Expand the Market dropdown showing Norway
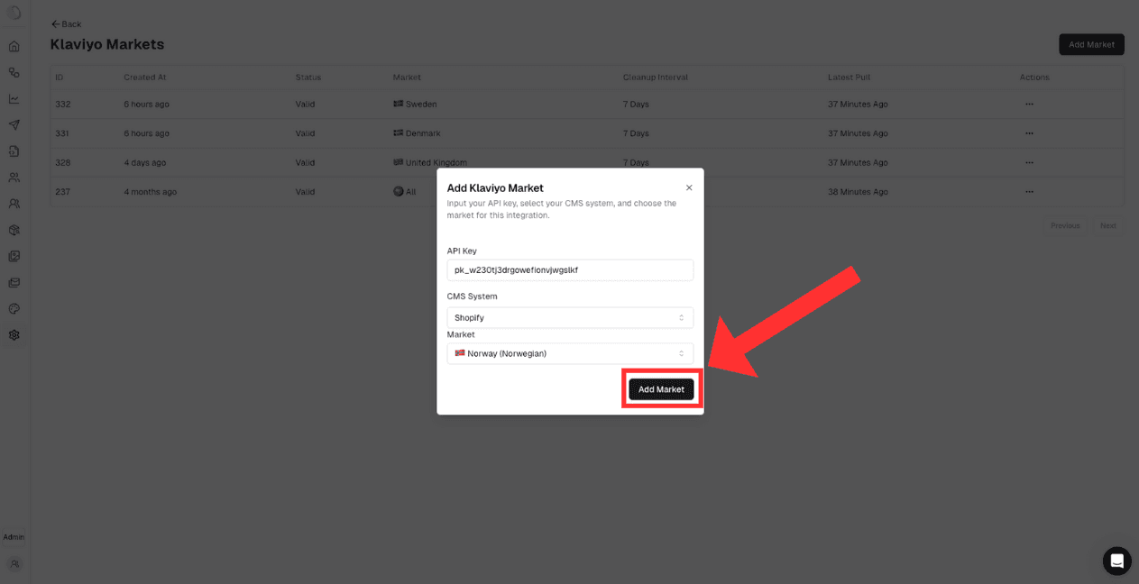1139x584 pixels. pos(570,353)
